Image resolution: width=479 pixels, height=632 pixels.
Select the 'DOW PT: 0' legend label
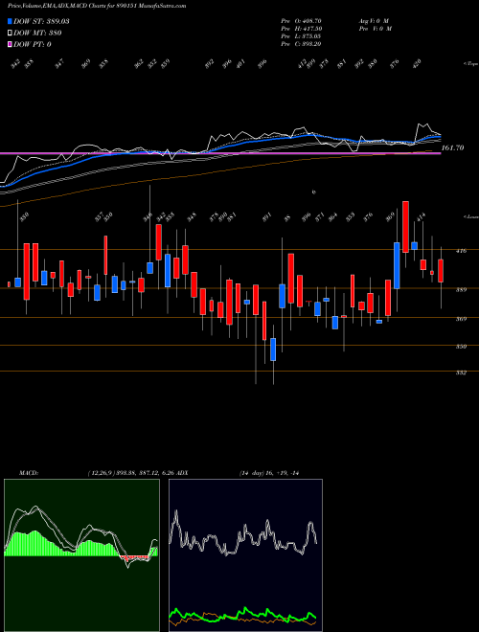coord(33,45)
